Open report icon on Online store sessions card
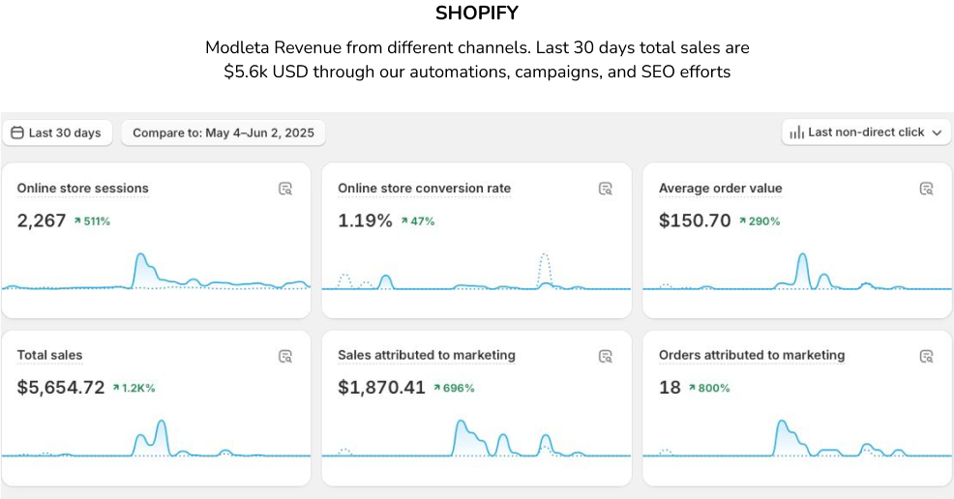Viewport: 954px width, 499px height. [x=285, y=189]
